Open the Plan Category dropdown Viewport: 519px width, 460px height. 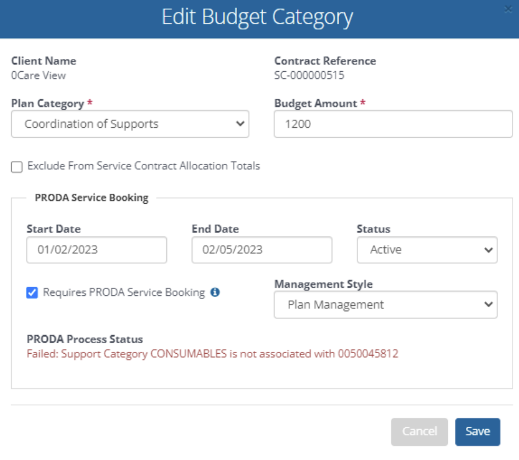click(x=130, y=124)
